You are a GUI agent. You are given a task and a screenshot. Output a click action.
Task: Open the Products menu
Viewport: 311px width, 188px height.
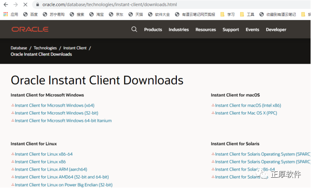coord(153,30)
